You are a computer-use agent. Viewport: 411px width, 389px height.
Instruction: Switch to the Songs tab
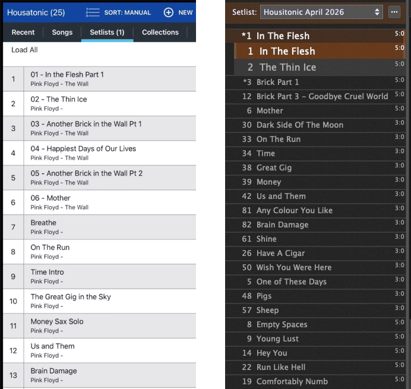[x=62, y=32]
